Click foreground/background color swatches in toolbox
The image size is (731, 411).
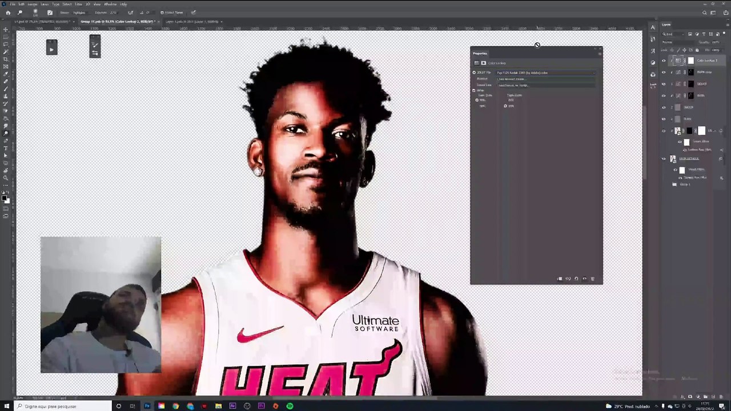(6, 198)
